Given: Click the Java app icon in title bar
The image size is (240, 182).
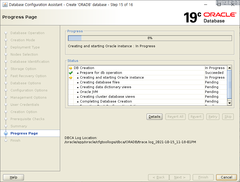Looking at the screenshot, I should tap(5, 4).
